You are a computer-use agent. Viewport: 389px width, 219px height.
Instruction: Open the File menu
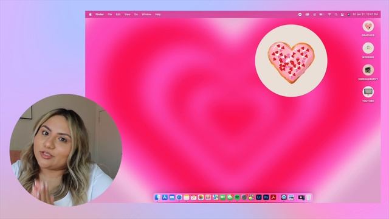point(109,15)
